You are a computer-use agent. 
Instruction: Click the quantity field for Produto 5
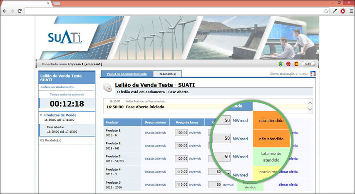215,184
